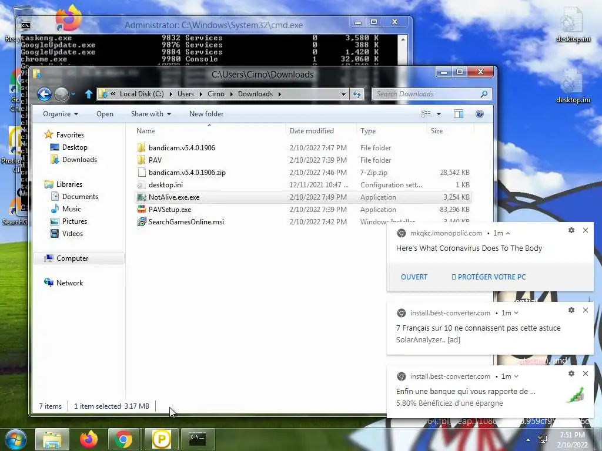The image size is (602, 451).
Task: Open recent locations arrow beside forward button
Action: coord(73,94)
